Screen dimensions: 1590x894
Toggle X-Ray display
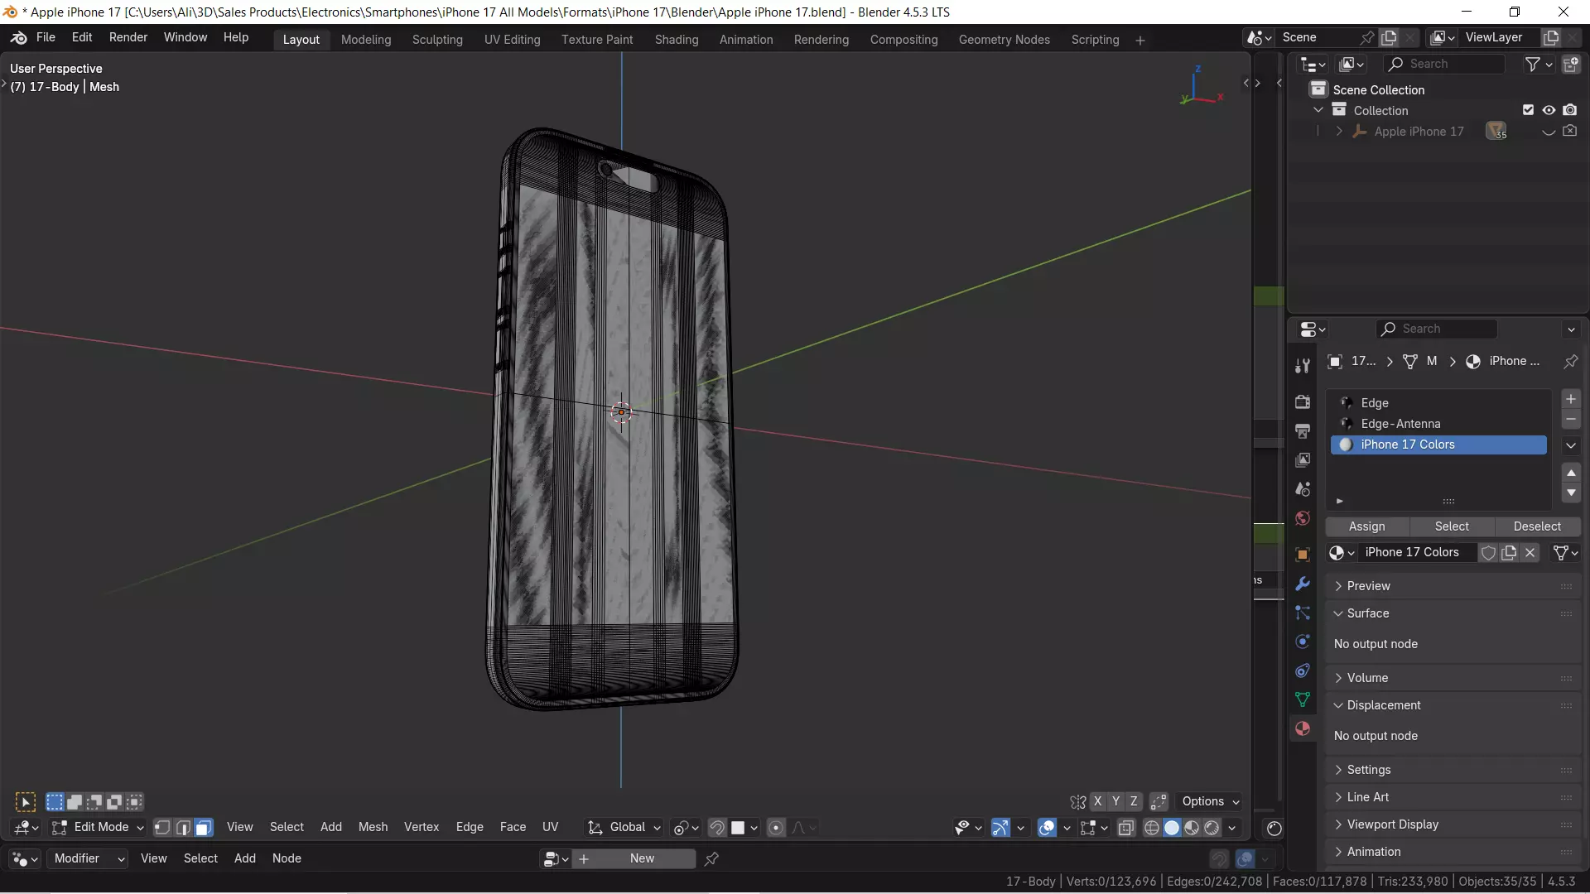(1125, 828)
